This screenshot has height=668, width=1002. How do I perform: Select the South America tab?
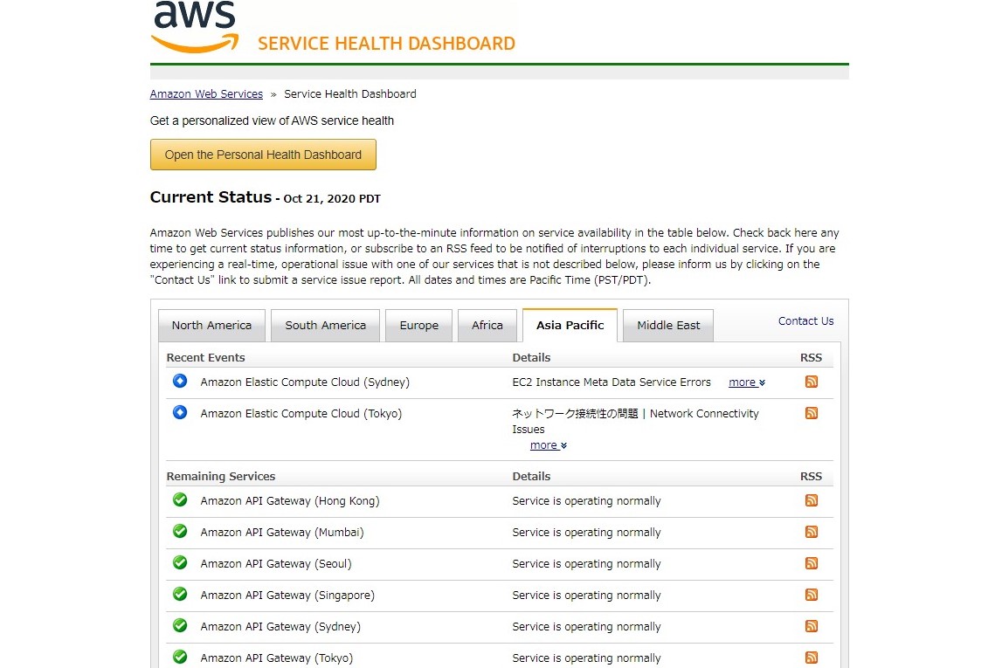325,326
